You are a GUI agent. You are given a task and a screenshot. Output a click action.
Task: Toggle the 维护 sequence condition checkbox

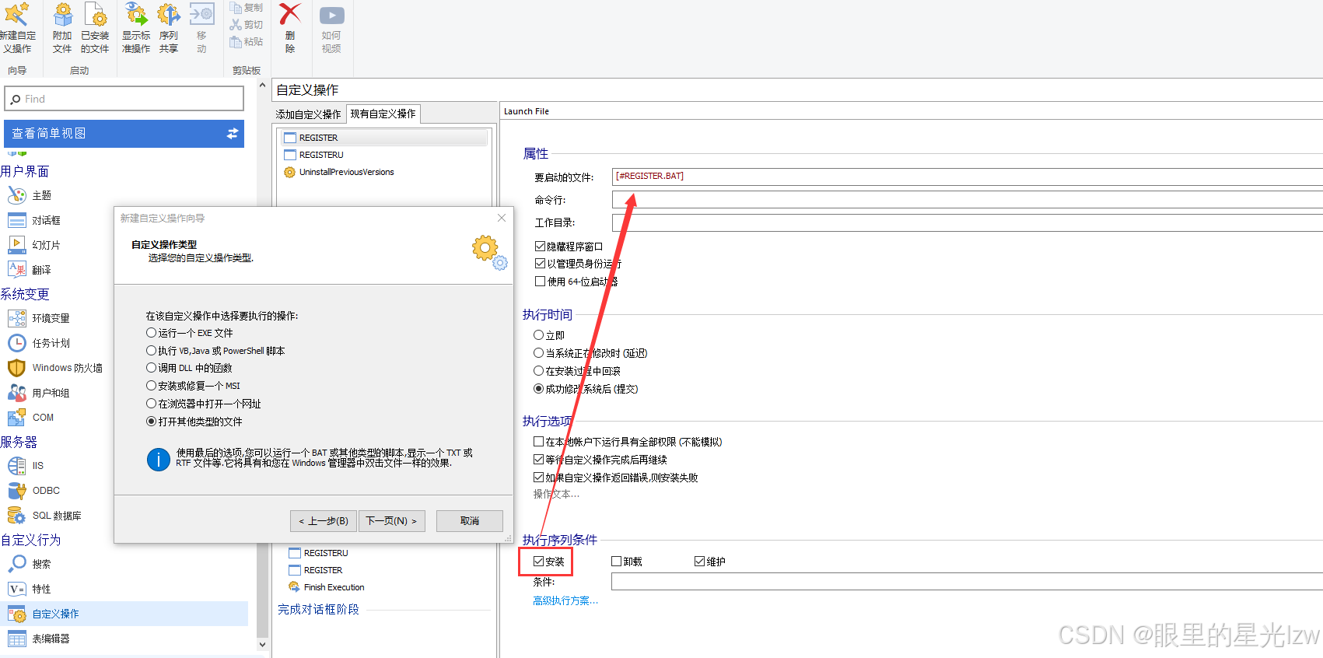(x=699, y=562)
